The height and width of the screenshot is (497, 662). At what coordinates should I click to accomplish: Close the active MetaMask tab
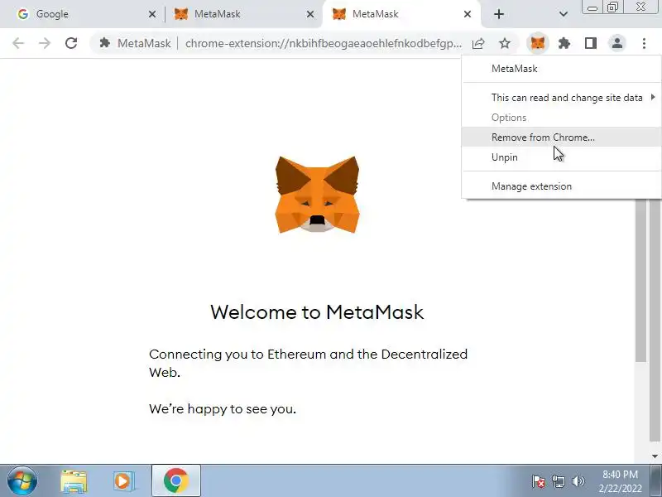(468, 14)
